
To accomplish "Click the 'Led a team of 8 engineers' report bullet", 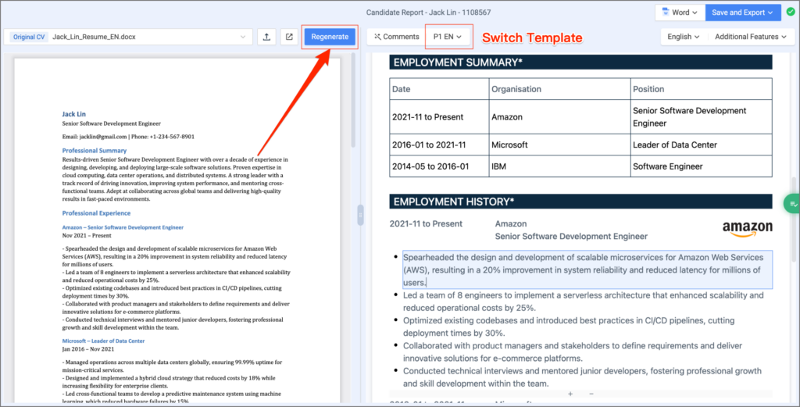I will (583, 302).
